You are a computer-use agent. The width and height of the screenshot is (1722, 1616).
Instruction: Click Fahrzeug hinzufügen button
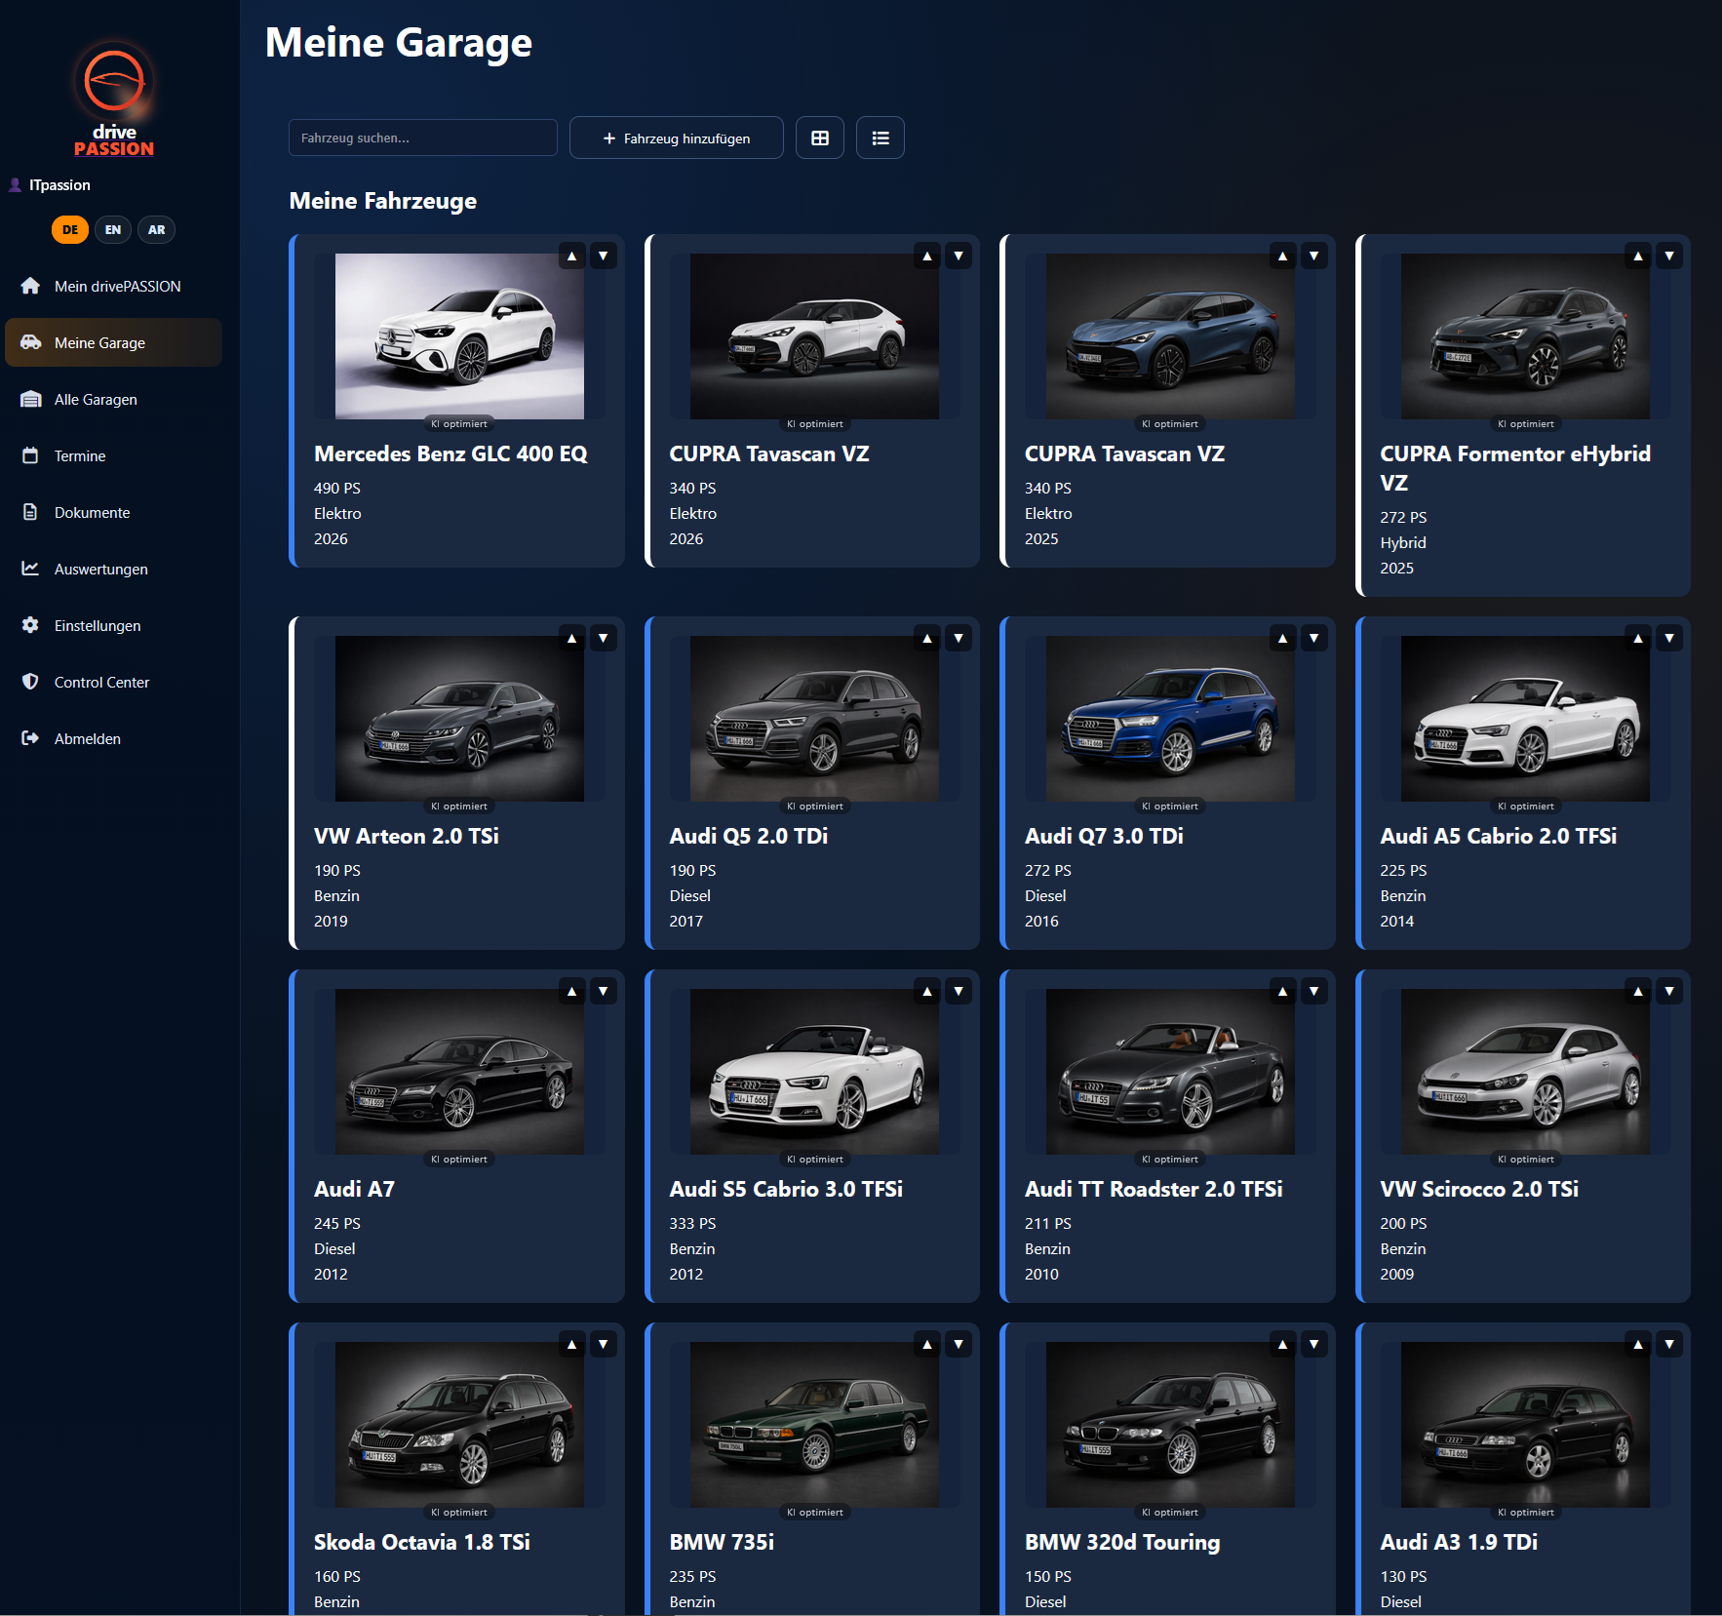677,138
